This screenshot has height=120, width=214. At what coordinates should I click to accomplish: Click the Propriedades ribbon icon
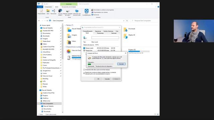[x=41, y=12]
